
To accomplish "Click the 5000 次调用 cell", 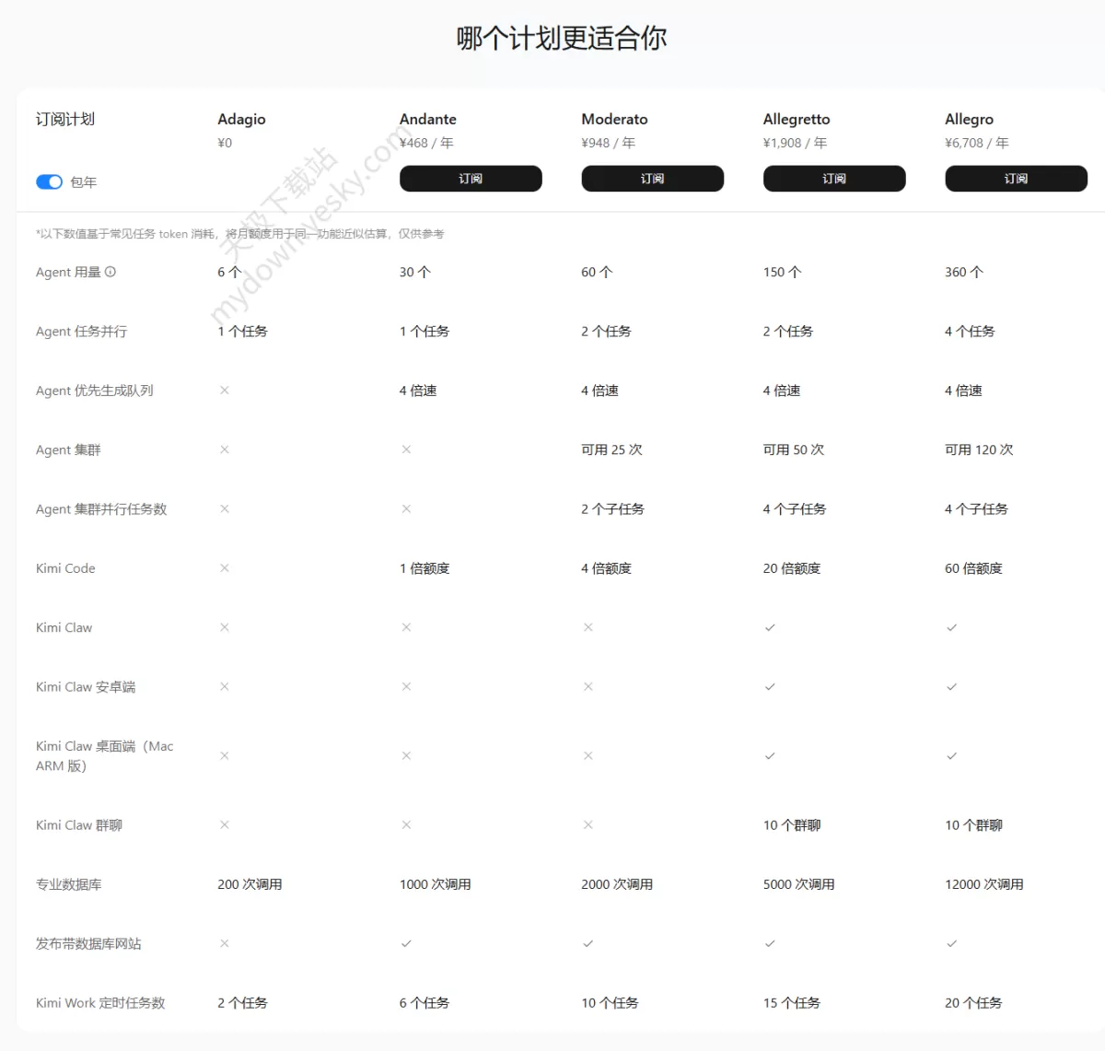I will (x=798, y=884).
